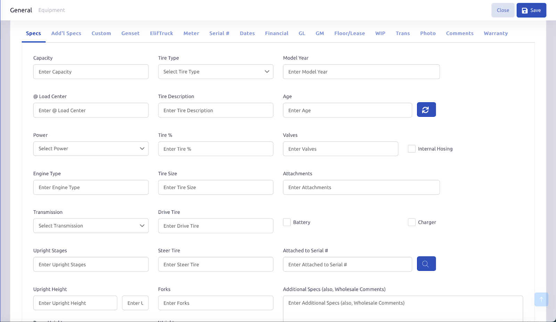This screenshot has height=322, width=556.
Task: Open the Add'l Specs tab
Action: (x=66, y=33)
